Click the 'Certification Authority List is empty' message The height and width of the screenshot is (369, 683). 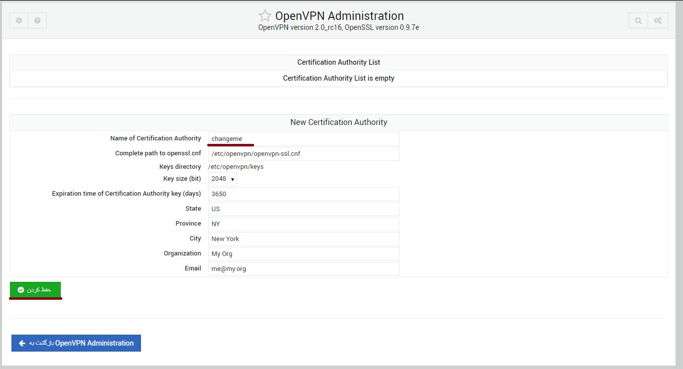click(338, 78)
